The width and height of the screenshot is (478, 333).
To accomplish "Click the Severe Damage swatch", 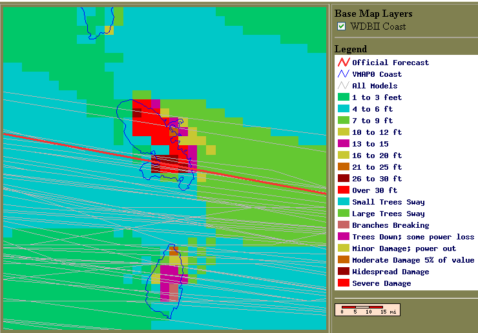I will click(x=344, y=283).
